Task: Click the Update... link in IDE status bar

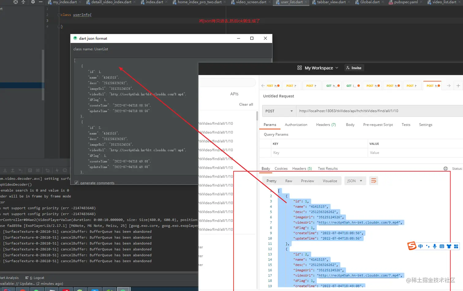Action: click(x=27, y=284)
